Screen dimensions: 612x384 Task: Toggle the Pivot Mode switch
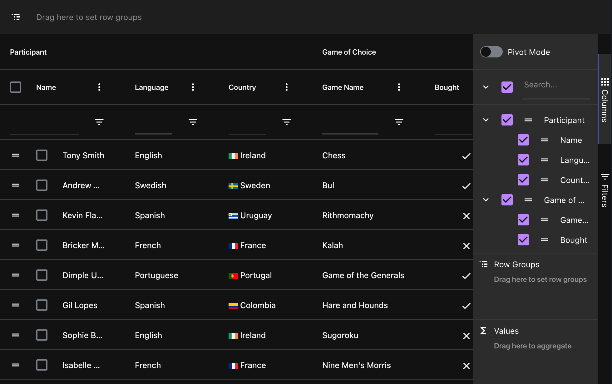coord(491,52)
